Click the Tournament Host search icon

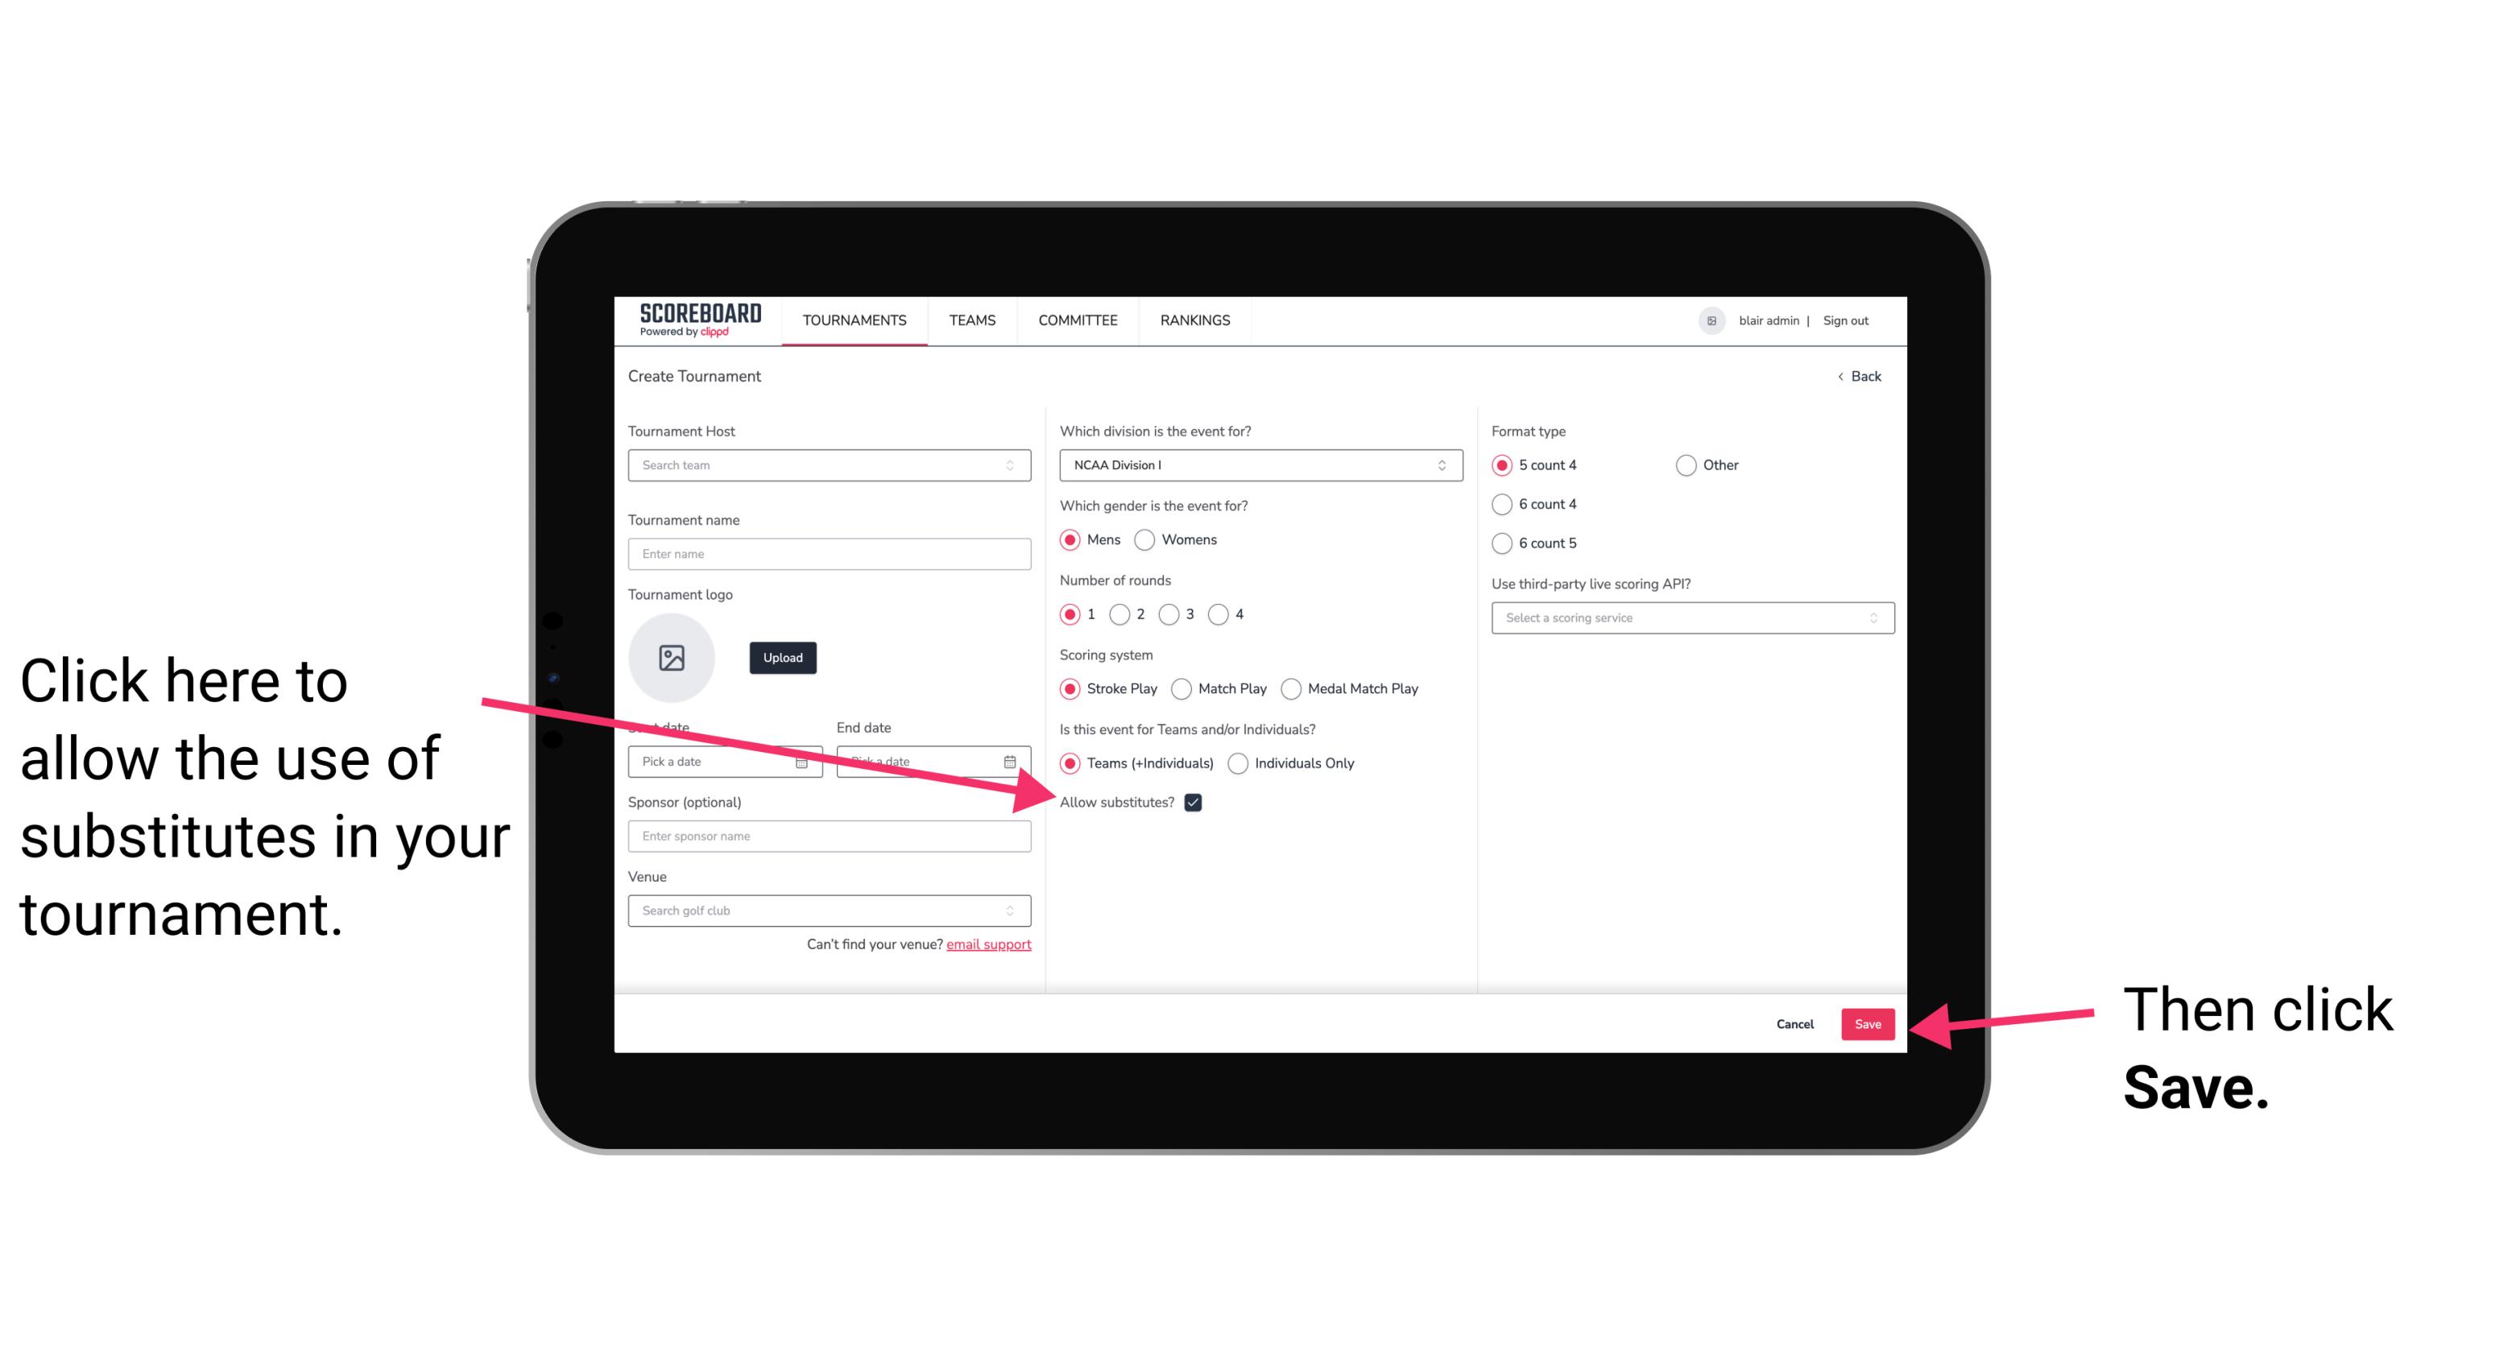[1018, 466]
